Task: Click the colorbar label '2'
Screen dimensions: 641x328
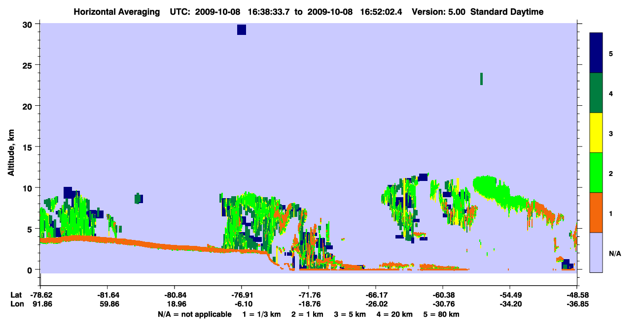Action: click(611, 173)
